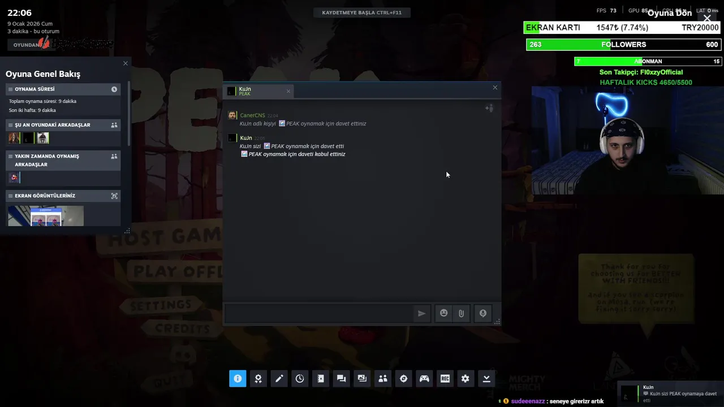Open the timer clock icon in the overlay toolbar
The image size is (724, 407).
tap(300, 379)
